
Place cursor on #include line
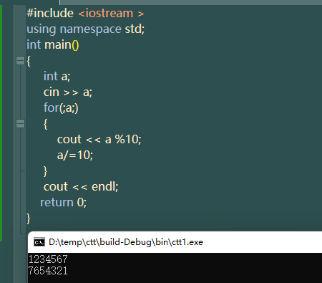pyautogui.click(x=85, y=13)
